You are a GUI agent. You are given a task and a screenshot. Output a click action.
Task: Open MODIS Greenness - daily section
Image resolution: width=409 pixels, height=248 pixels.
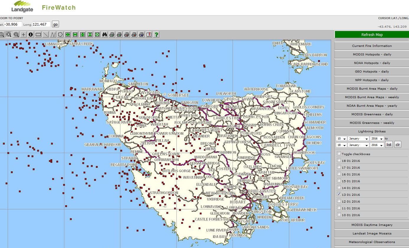click(x=372, y=114)
